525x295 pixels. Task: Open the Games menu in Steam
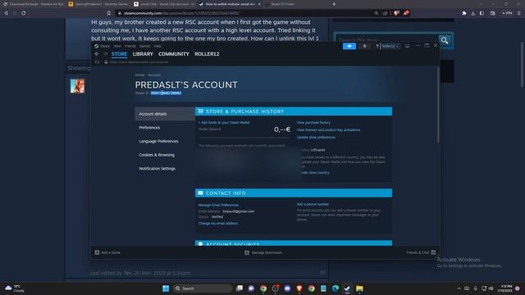(144, 46)
